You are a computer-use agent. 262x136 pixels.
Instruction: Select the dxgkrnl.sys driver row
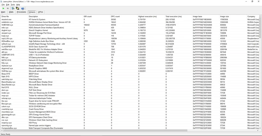(130, 30)
